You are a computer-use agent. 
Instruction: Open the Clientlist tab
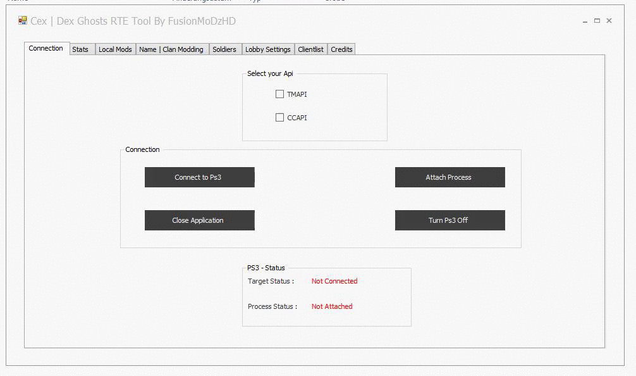[311, 49]
